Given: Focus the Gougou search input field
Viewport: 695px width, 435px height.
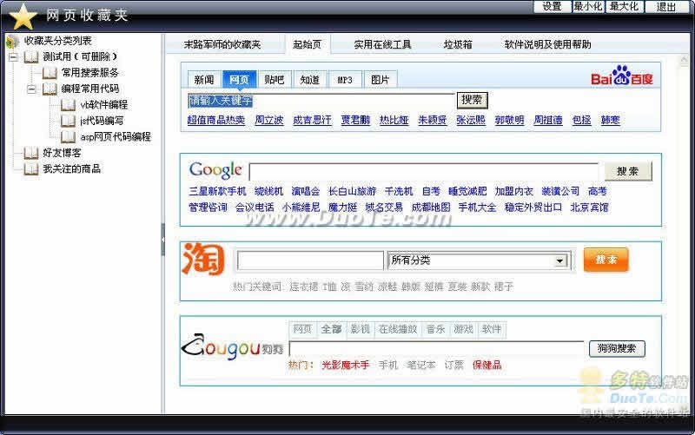Looking at the screenshot, I should coord(437,348).
